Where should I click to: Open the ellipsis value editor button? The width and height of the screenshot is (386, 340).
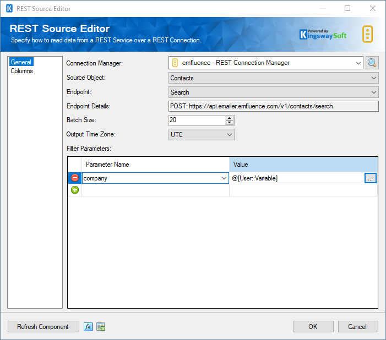click(x=370, y=178)
